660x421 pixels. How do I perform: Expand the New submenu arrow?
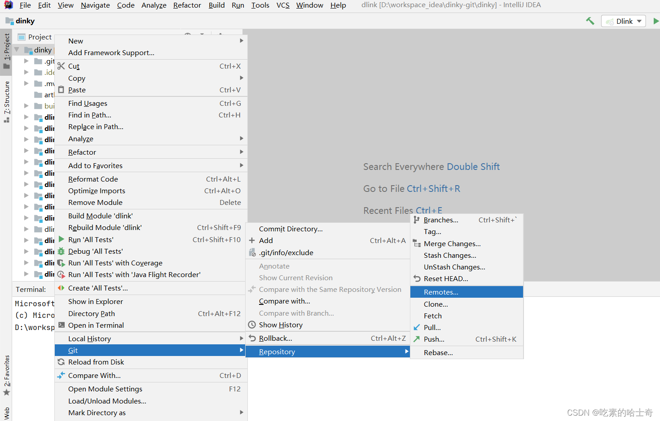click(242, 41)
